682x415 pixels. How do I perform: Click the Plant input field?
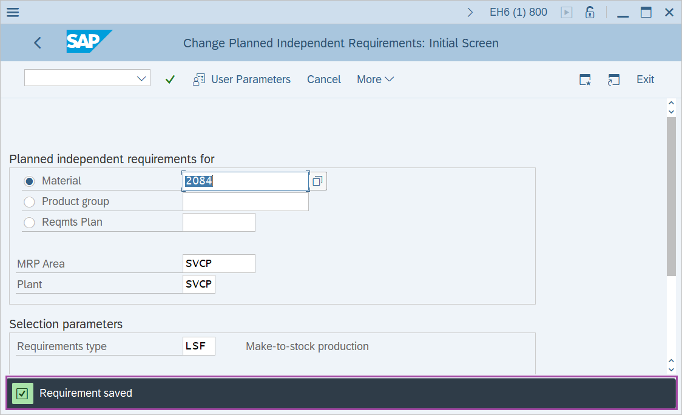[198, 285]
